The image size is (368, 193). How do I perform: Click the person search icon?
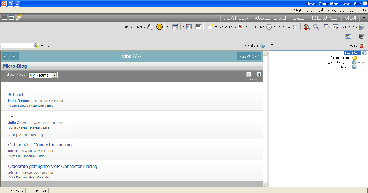pos(307,27)
